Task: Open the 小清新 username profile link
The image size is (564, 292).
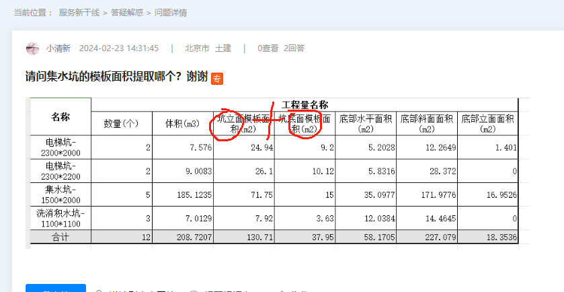Action: (58, 48)
